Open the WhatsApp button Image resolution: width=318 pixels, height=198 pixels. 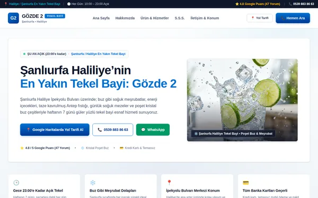click(x=153, y=130)
